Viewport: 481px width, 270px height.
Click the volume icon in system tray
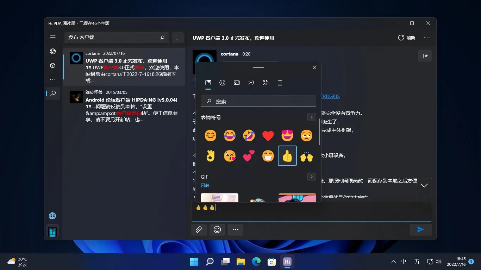pos(438,262)
